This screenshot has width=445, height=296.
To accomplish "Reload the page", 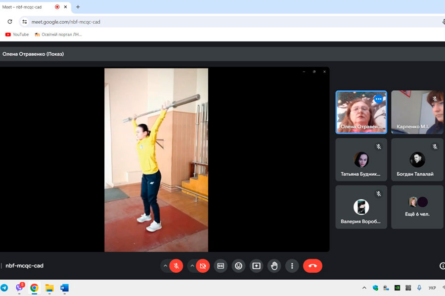I will (x=10, y=22).
